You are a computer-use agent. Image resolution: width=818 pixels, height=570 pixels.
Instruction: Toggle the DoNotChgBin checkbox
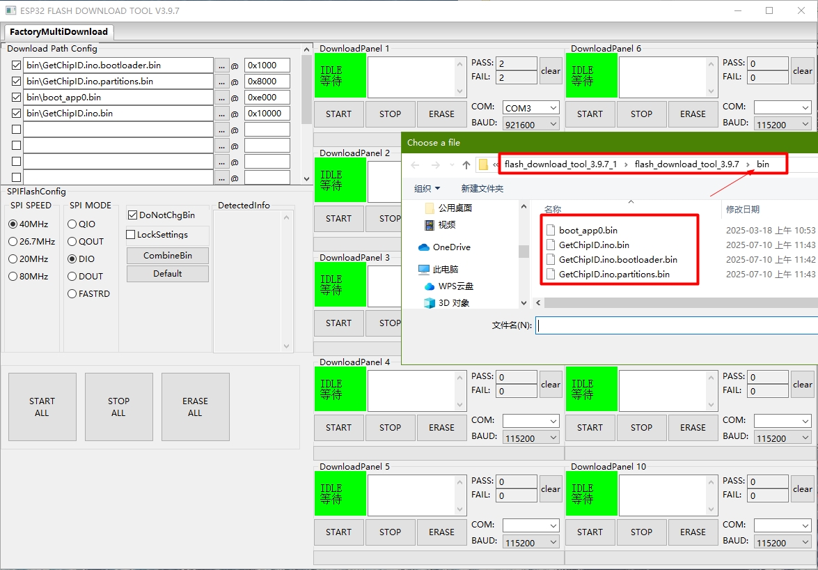(x=132, y=215)
